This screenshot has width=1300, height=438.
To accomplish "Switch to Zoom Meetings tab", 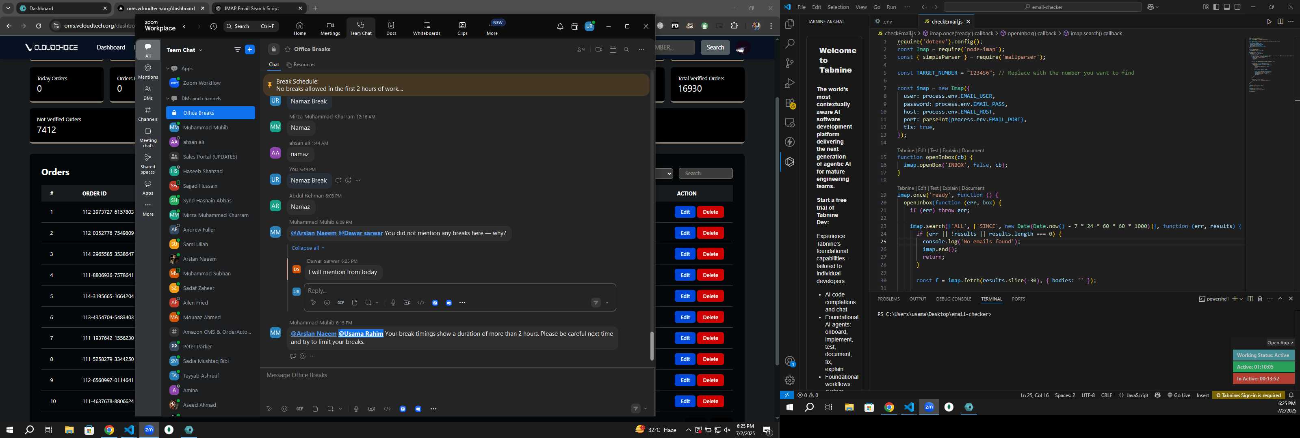I will point(330,29).
